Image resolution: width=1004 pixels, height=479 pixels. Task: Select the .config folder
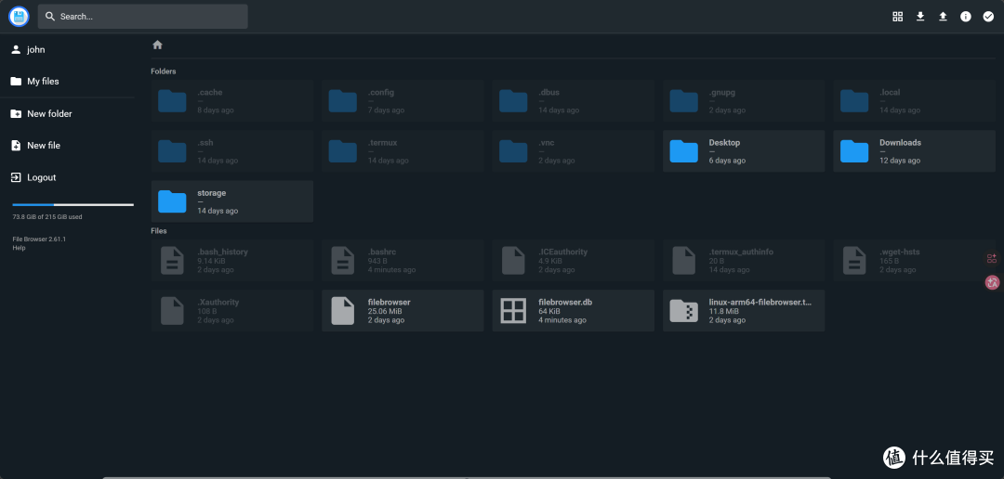click(403, 101)
